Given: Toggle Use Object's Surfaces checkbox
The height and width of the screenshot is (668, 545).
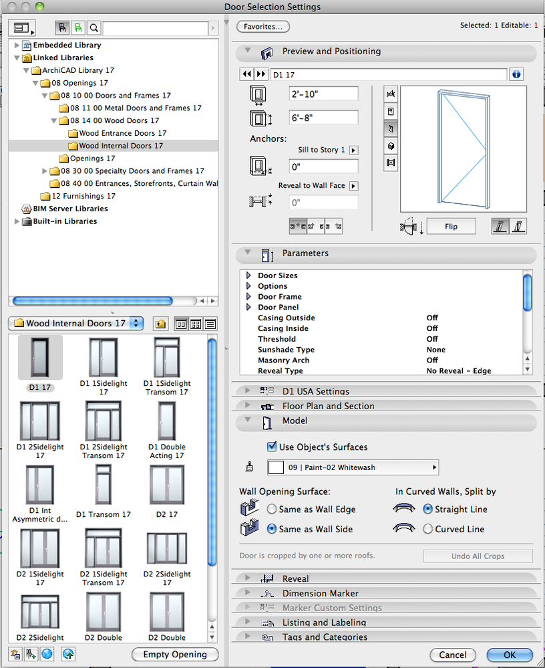Looking at the screenshot, I should pyautogui.click(x=271, y=447).
